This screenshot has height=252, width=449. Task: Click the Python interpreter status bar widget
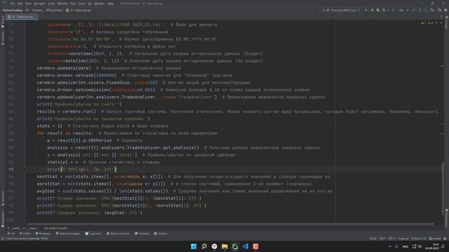[418, 238]
